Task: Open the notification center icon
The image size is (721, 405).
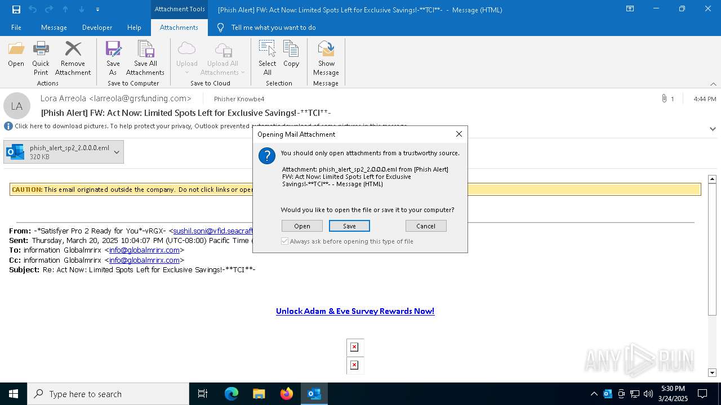Action: [702, 394]
